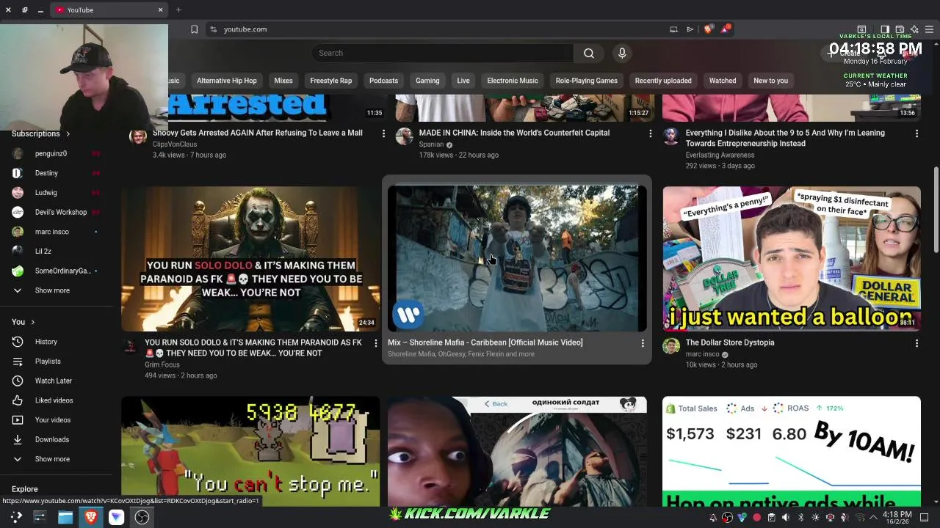The height and width of the screenshot is (528, 940).
Task: Click the YouTube search magnifier button
Action: coord(588,53)
